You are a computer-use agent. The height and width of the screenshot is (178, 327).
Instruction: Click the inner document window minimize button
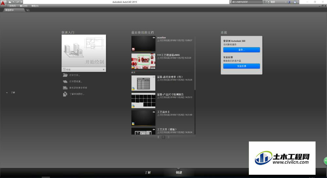pyautogui.click(x=320, y=6)
